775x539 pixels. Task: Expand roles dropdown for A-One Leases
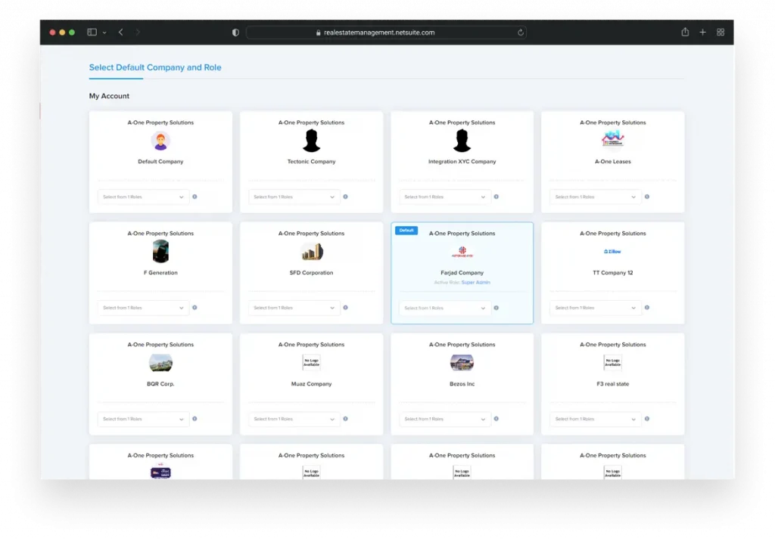click(x=596, y=197)
